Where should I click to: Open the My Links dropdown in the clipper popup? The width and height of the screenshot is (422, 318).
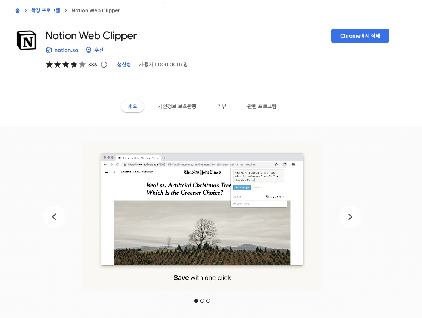276,197
